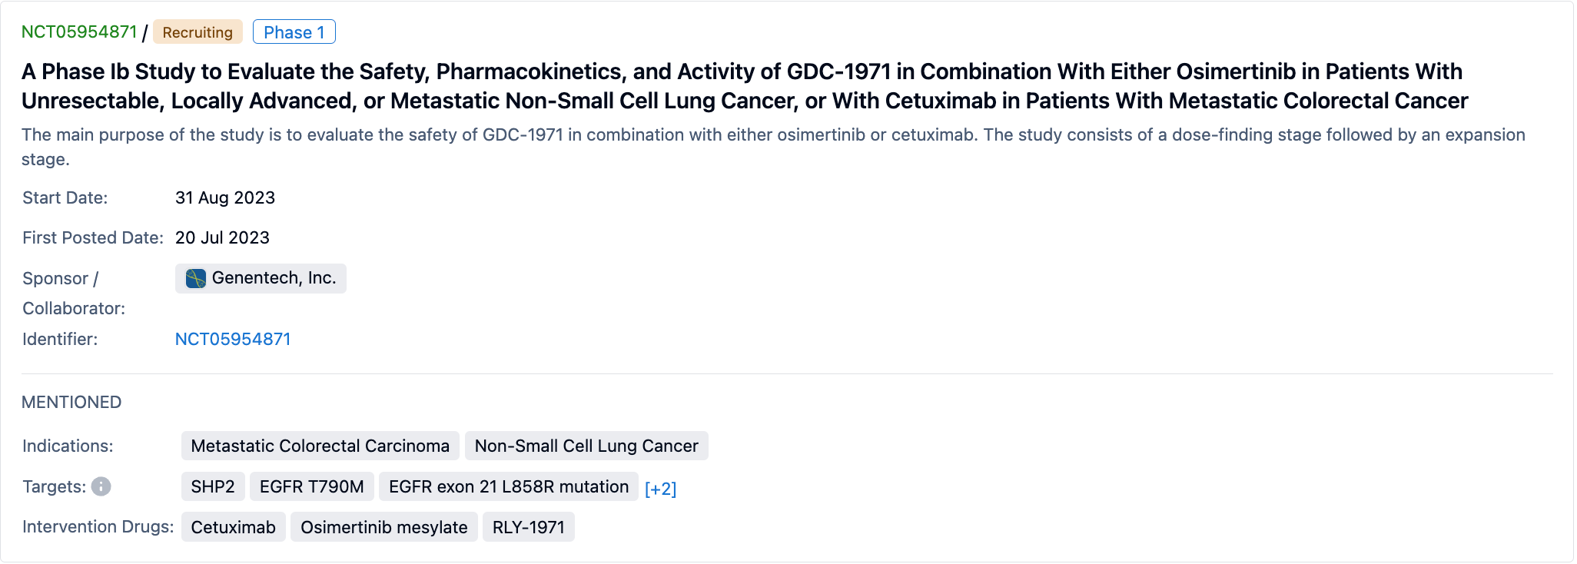Click EGFR exon 21 L858R mutation tag
This screenshot has width=1577, height=564.
tap(508, 486)
